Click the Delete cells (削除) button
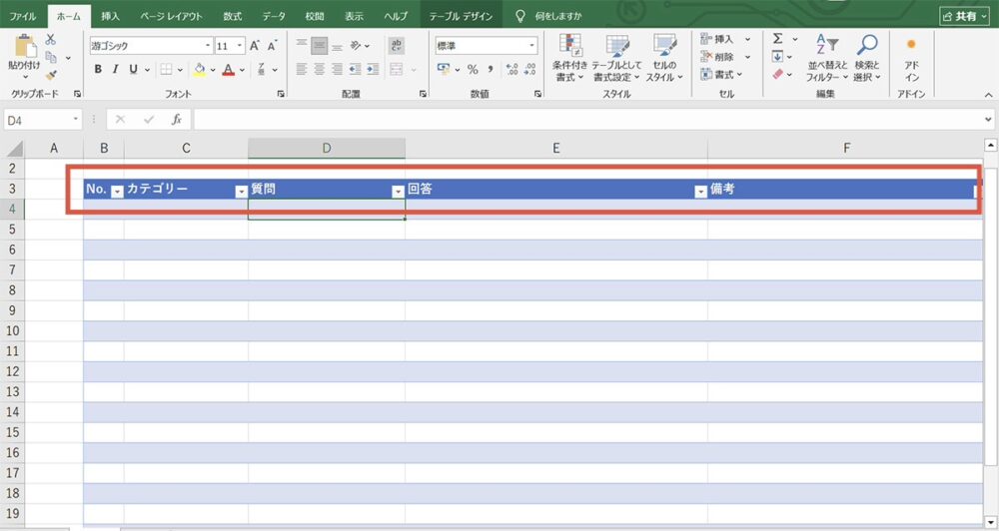 pos(717,57)
